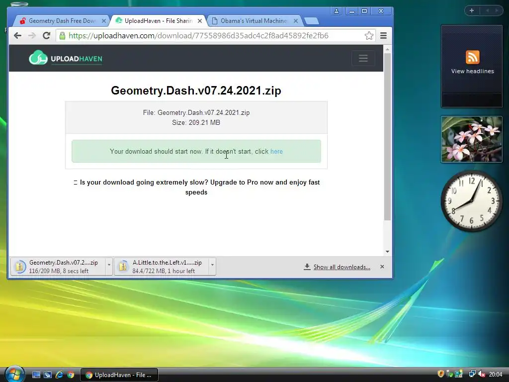Viewport: 509px width, 382px height.
Task: Open Show all downloads
Action: point(337,267)
